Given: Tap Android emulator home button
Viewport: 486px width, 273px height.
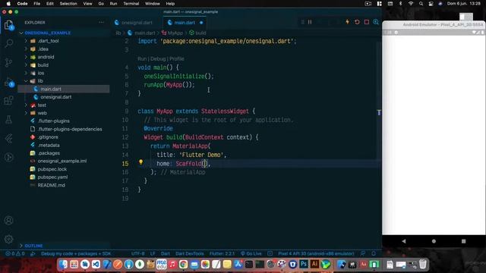Looking at the screenshot, I should tap(434, 241).
